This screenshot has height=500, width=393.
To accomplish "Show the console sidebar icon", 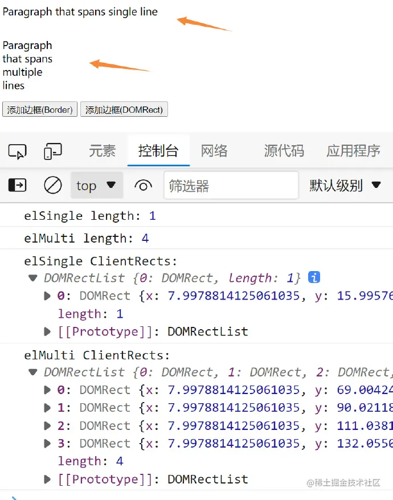I will (17, 185).
